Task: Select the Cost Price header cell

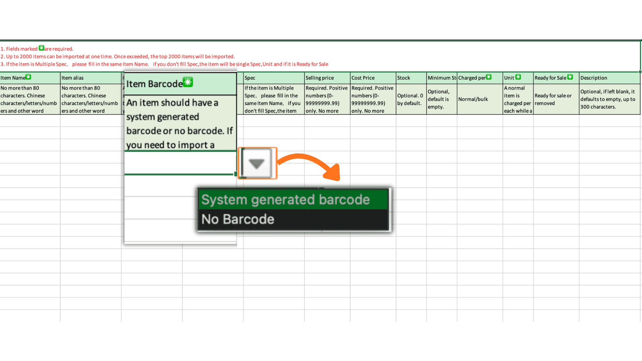Action: tap(372, 78)
